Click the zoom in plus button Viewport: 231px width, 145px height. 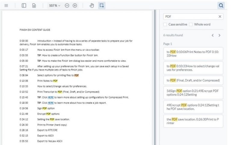coord(75,5)
